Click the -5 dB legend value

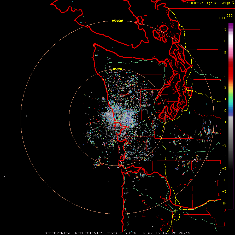point(224,168)
